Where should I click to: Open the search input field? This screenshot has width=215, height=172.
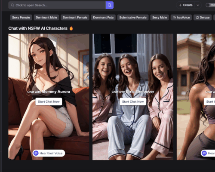tap(57, 5)
